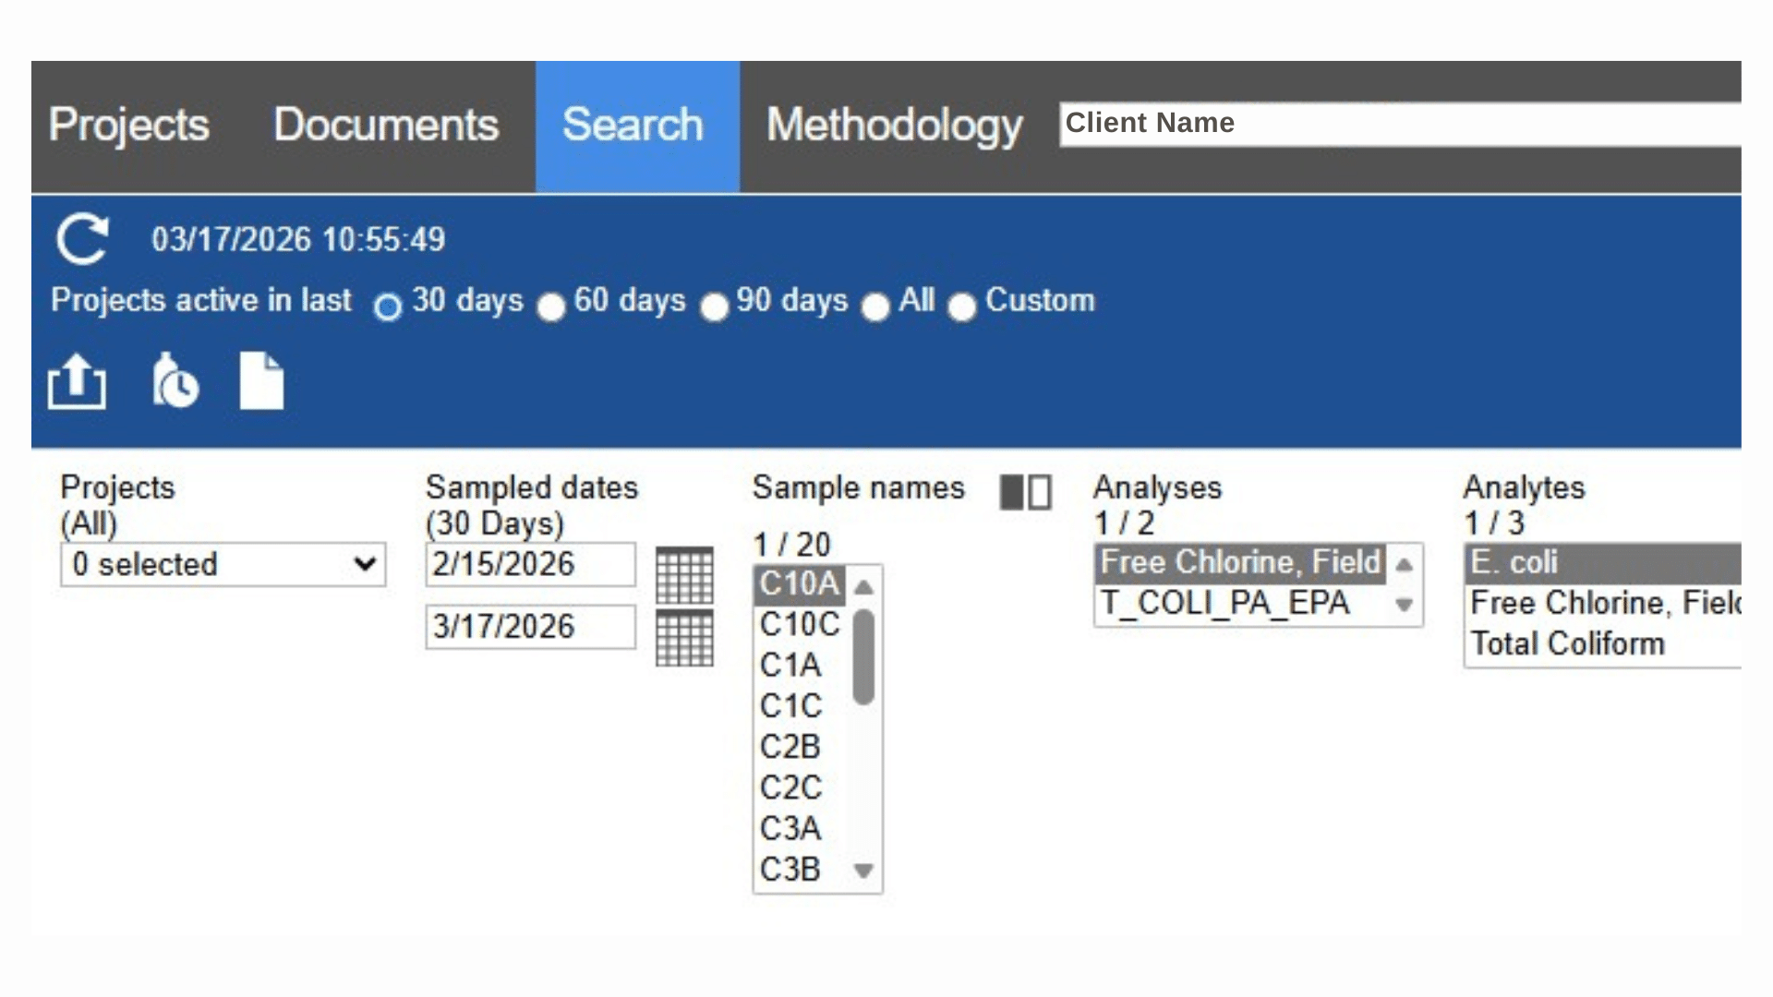This screenshot has height=997, width=1773.
Task: Toggle the split view icon beside Sample names
Action: 1025,492
